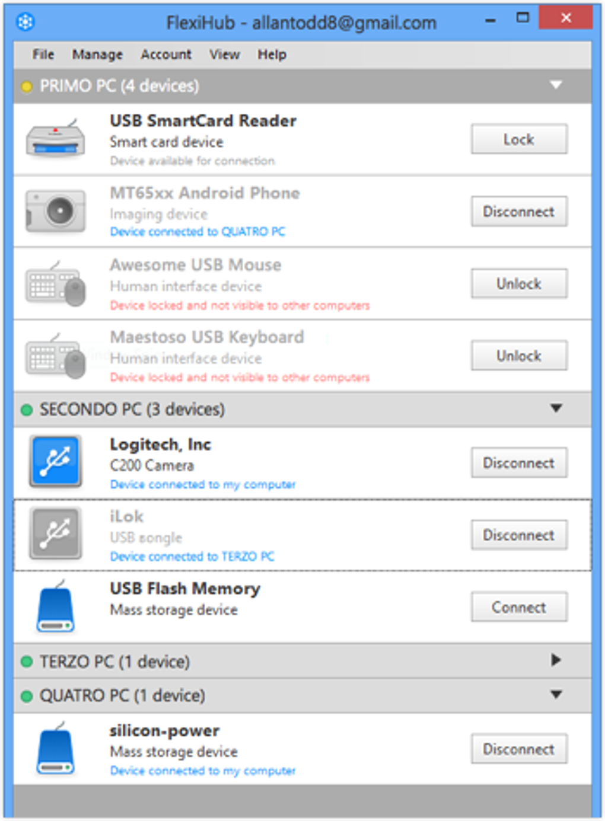This screenshot has height=821, width=605.
Task: Open the Manage menu
Action: [97, 55]
